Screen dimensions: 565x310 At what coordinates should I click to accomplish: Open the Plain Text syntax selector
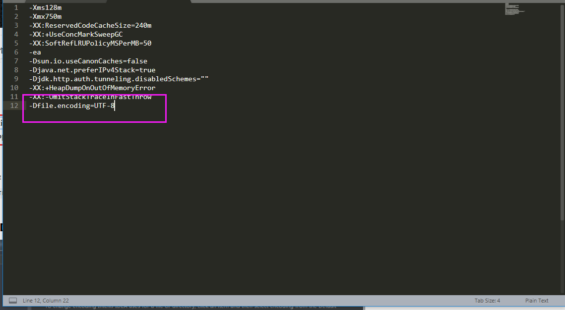(537, 300)
